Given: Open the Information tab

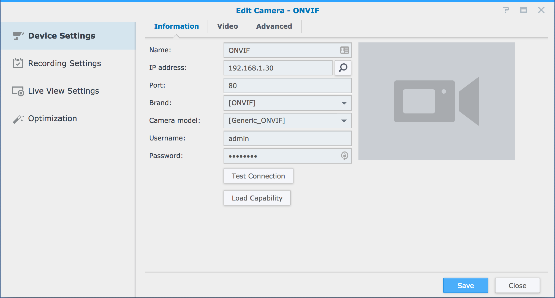Looking at the screenshot, I should pos(176,26).
